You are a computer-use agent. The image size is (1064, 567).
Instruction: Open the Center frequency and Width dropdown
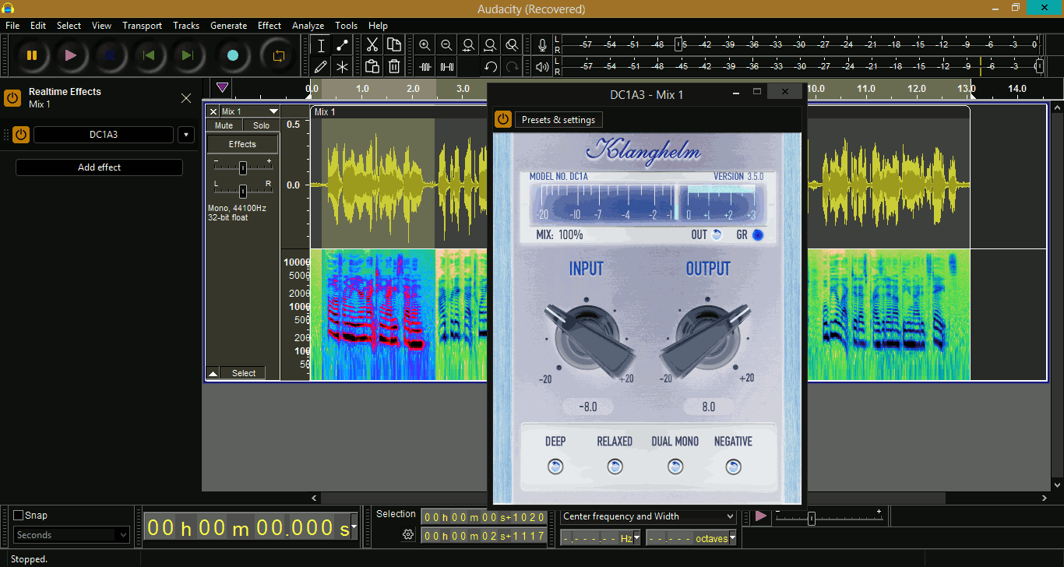[647, 516]
